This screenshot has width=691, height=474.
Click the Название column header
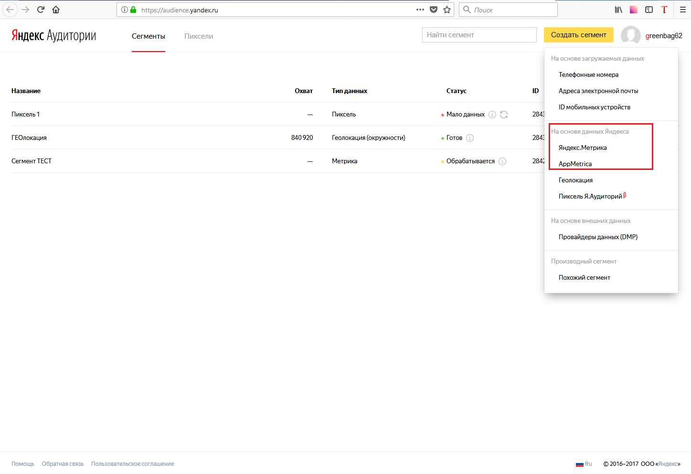[x=26, y=91]
